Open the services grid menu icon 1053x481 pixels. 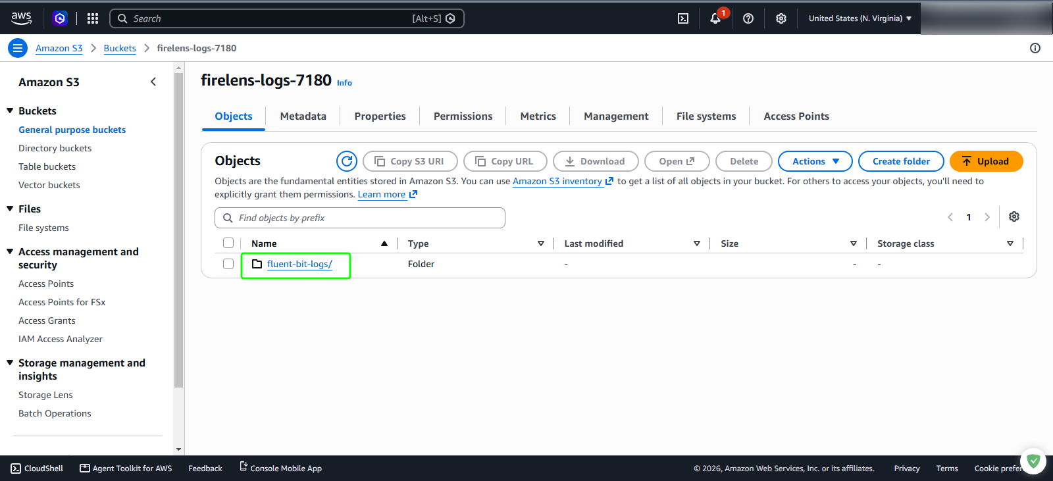point(93,18)
